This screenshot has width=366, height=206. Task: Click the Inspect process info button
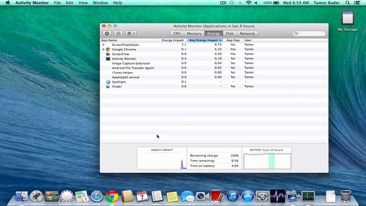[x=118, y=33]
